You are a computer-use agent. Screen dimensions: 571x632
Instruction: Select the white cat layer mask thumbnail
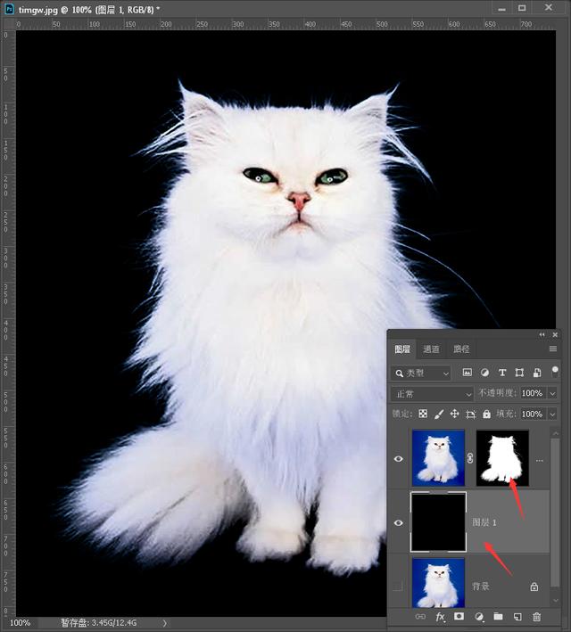click(503, 458)
